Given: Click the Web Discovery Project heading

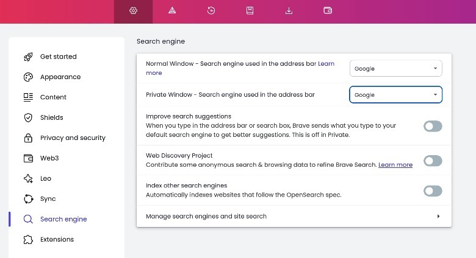Looking at the screenshot, I should coord(179,155).
